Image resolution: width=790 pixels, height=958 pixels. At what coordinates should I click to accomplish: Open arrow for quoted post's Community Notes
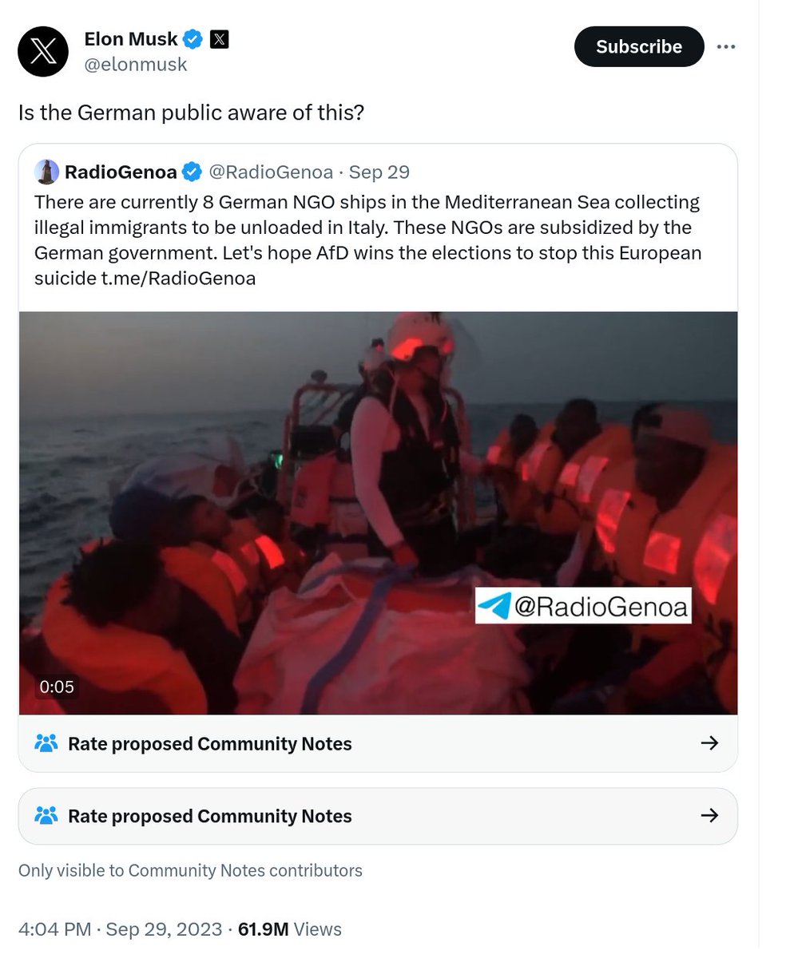click(709, 743)
